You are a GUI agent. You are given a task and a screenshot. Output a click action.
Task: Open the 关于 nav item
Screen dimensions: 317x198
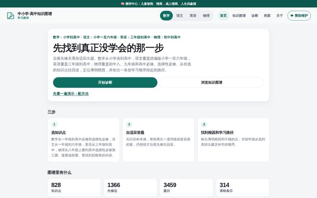tap(280, 15)
